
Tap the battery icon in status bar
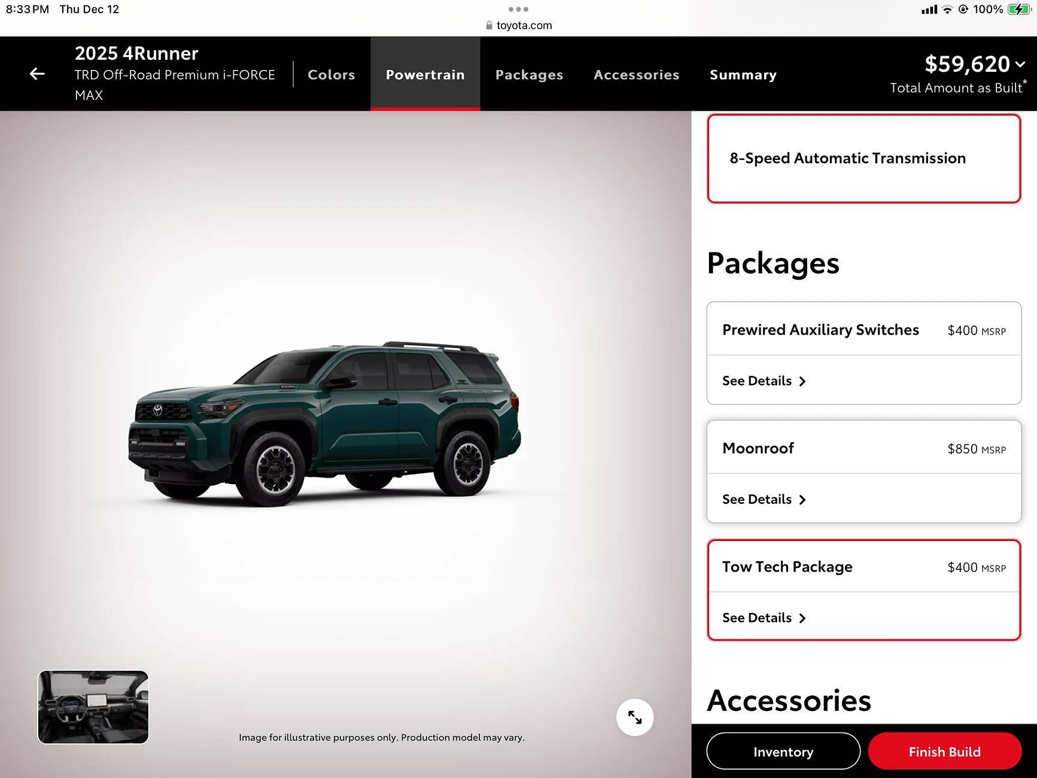pos(1018,9)
